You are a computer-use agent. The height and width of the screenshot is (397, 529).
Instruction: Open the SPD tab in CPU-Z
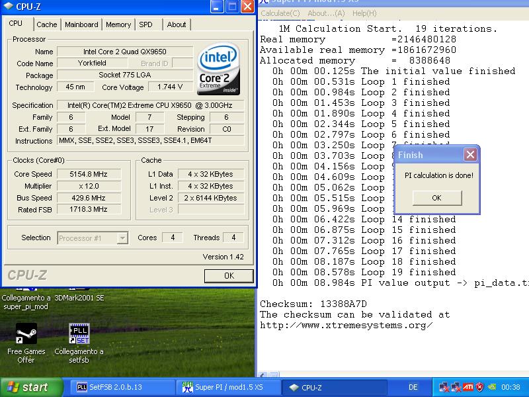tap(145, 24)
